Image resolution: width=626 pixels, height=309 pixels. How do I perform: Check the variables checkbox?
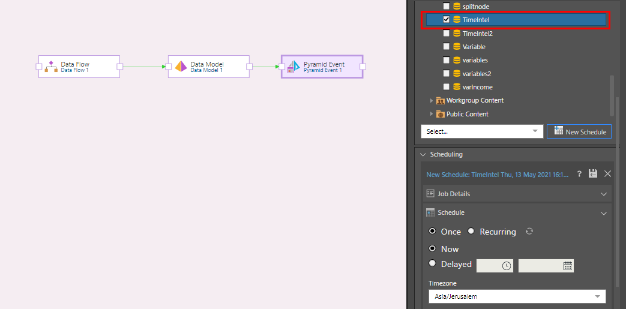pyautogui.click(x=447, y=60)
